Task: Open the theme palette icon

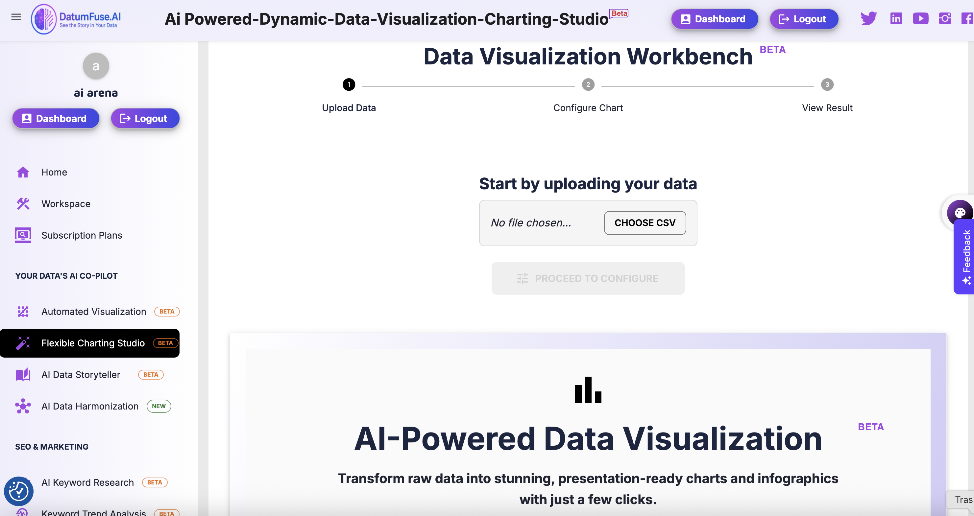Action: tap(960, 213)
